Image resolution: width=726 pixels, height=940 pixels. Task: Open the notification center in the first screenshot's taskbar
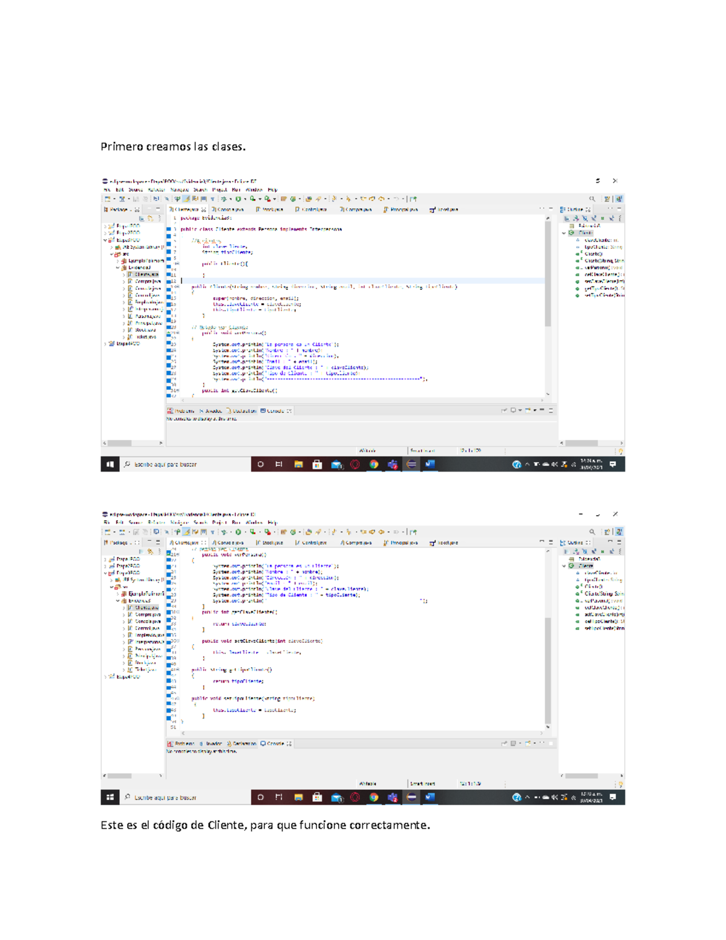613,464
